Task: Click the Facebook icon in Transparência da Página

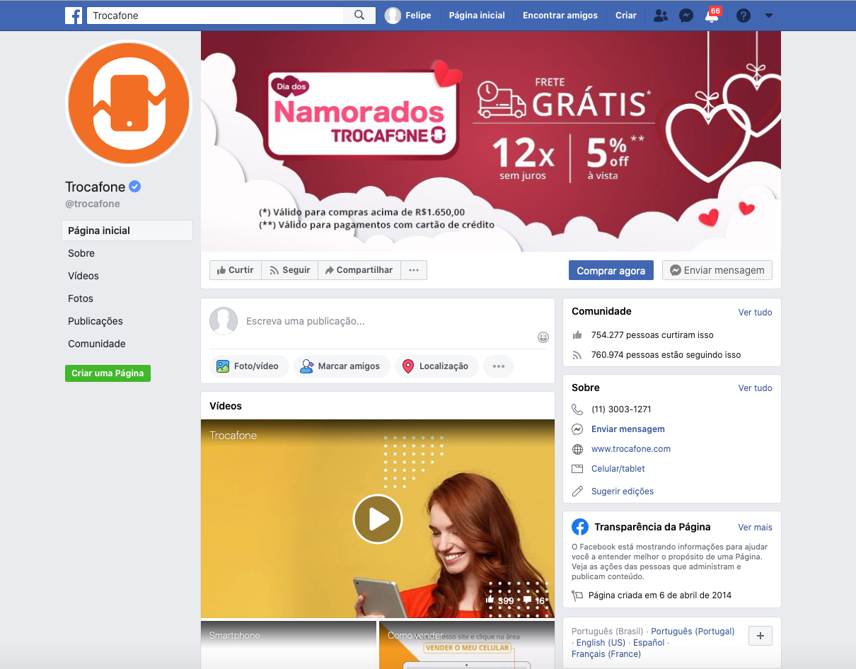Action: click(x=580, y=527)
